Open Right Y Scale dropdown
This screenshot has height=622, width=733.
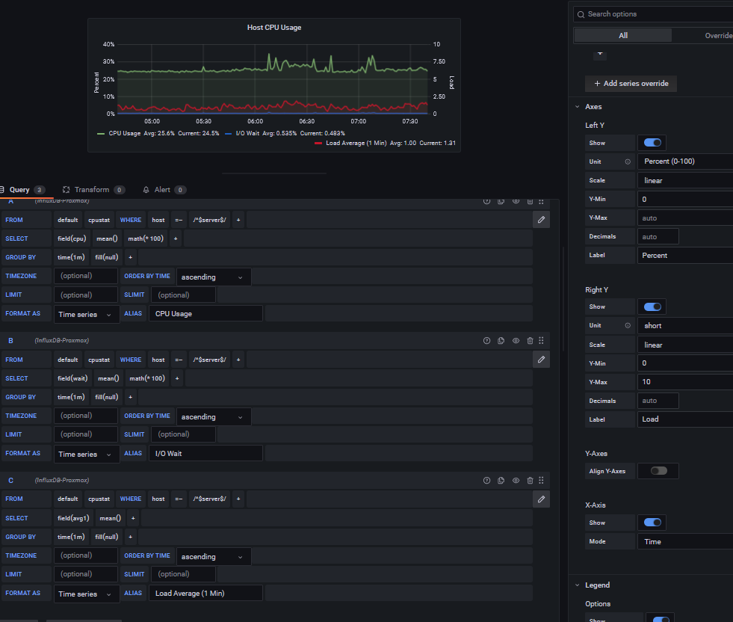[685, 345]
